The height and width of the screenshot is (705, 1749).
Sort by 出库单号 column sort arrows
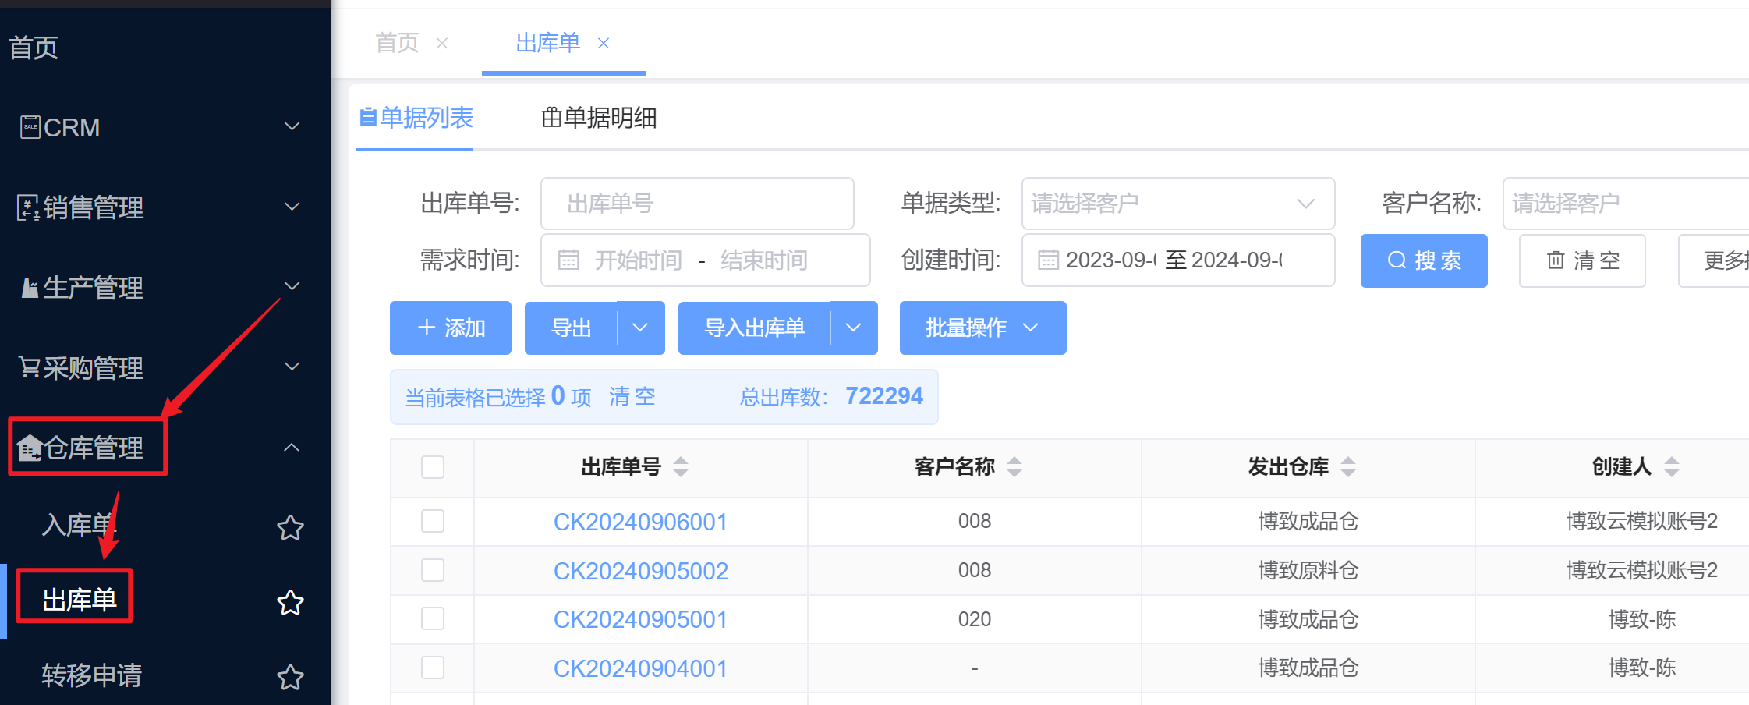click(681, 466)
